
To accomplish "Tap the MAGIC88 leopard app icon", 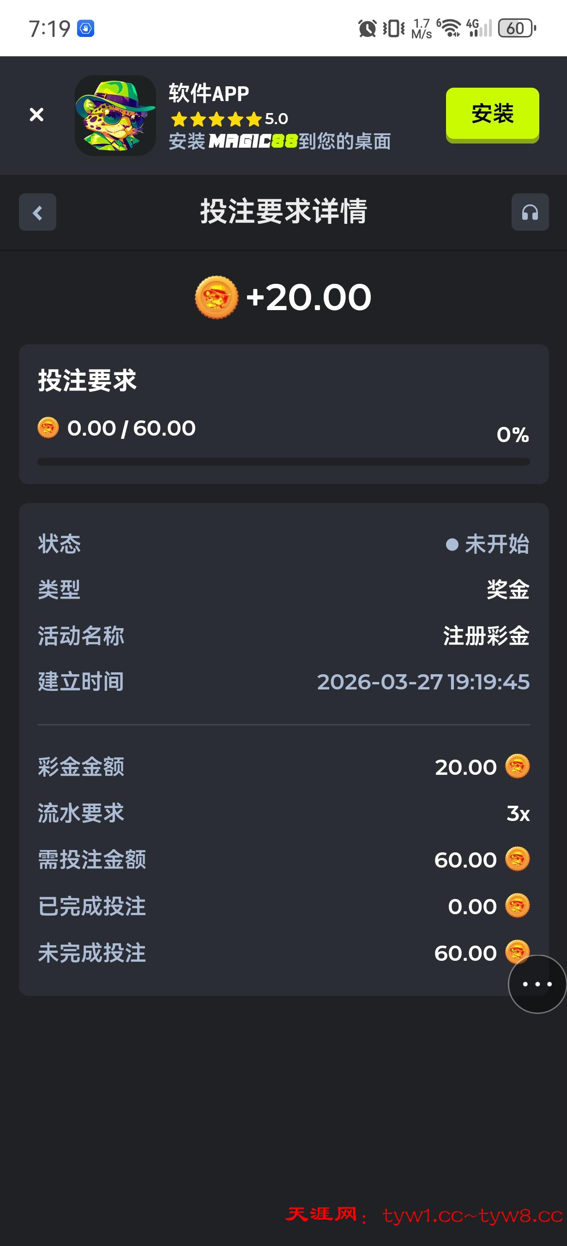I will click(x=115, y=116).
